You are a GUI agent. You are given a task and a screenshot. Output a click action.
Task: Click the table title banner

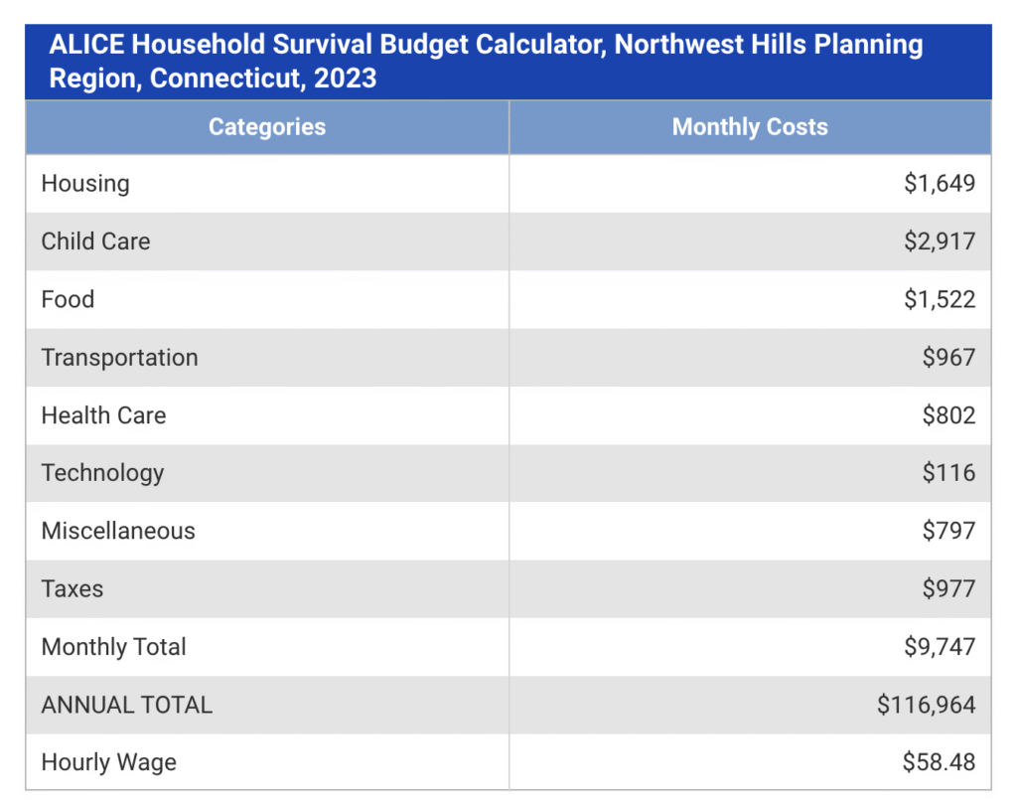[487, 62]
